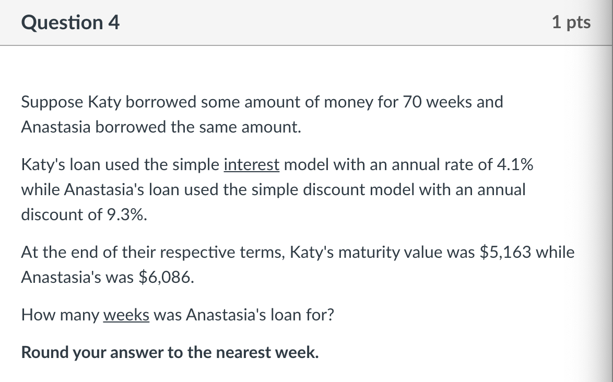The height and width of the screenshot is (382, 613).
Task: Click the 1 pts label
Action: [x=571, y=22]
